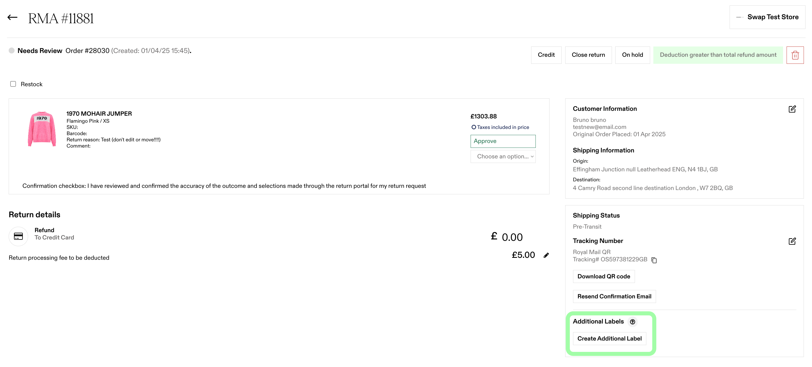The image size is (812, 367).
Task: Open the Additional Labels help icon
Action: tap(632, 322)
